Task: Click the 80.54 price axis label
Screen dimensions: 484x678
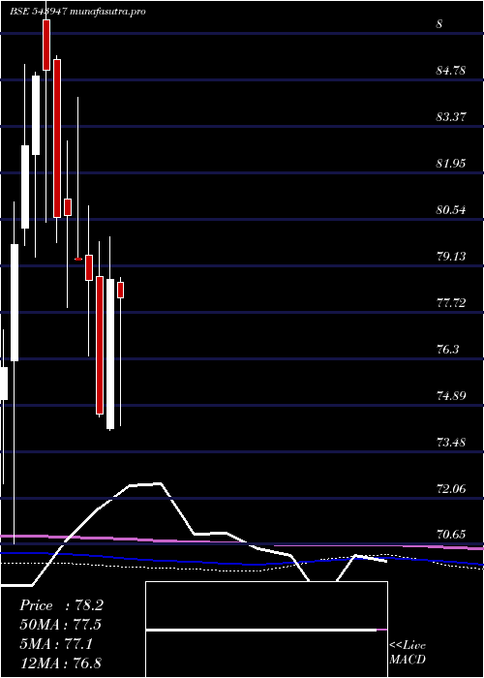Action: [451, 210]
